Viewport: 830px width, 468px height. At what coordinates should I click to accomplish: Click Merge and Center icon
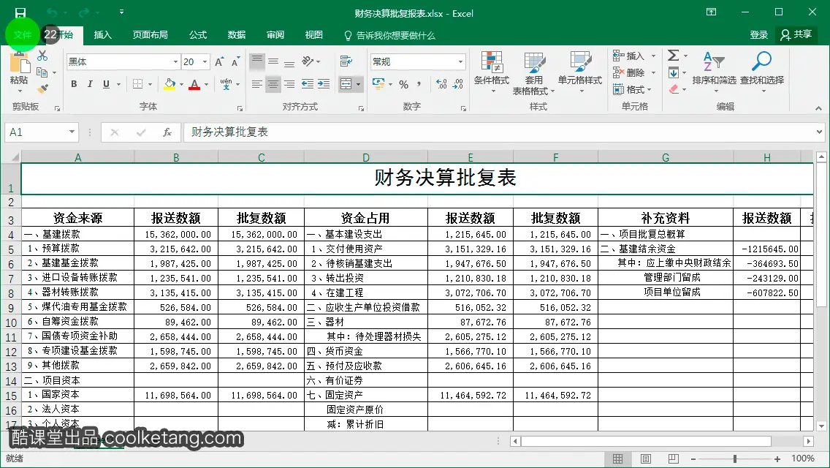pos(346,84)
